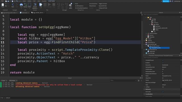The width and height of the screenshot is (182, 102).
Task: Click Go to Script Error button
Action: coord(93,4)
